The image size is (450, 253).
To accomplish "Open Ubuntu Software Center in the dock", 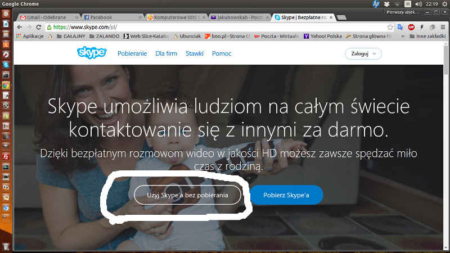I will (6, 44).
